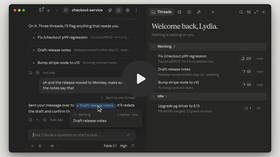
Task: Go forward with the right arrow
Action: [57, 10]
